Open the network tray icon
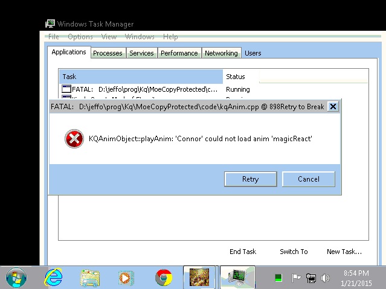Image resolution: width=386 pixels, height=289 pixels. click(310, 278)
